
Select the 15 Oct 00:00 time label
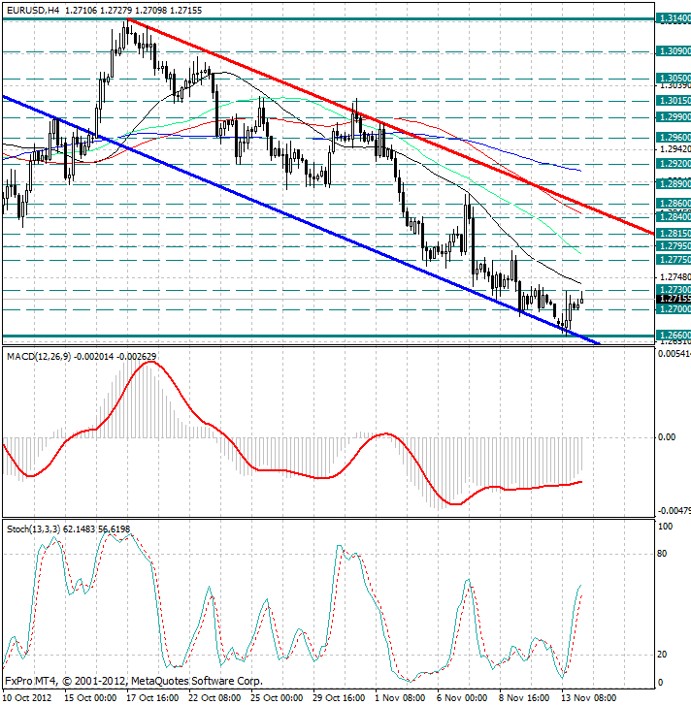coord(90,698)
